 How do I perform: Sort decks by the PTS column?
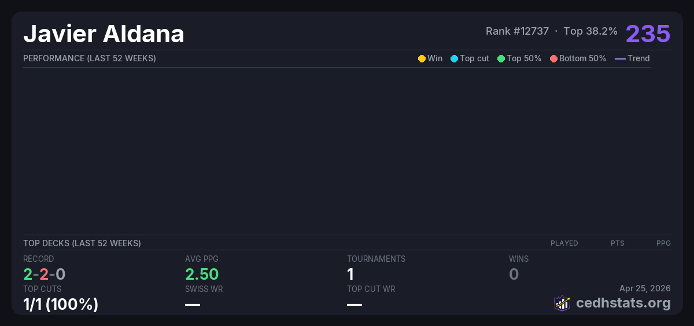coord(617,243)
